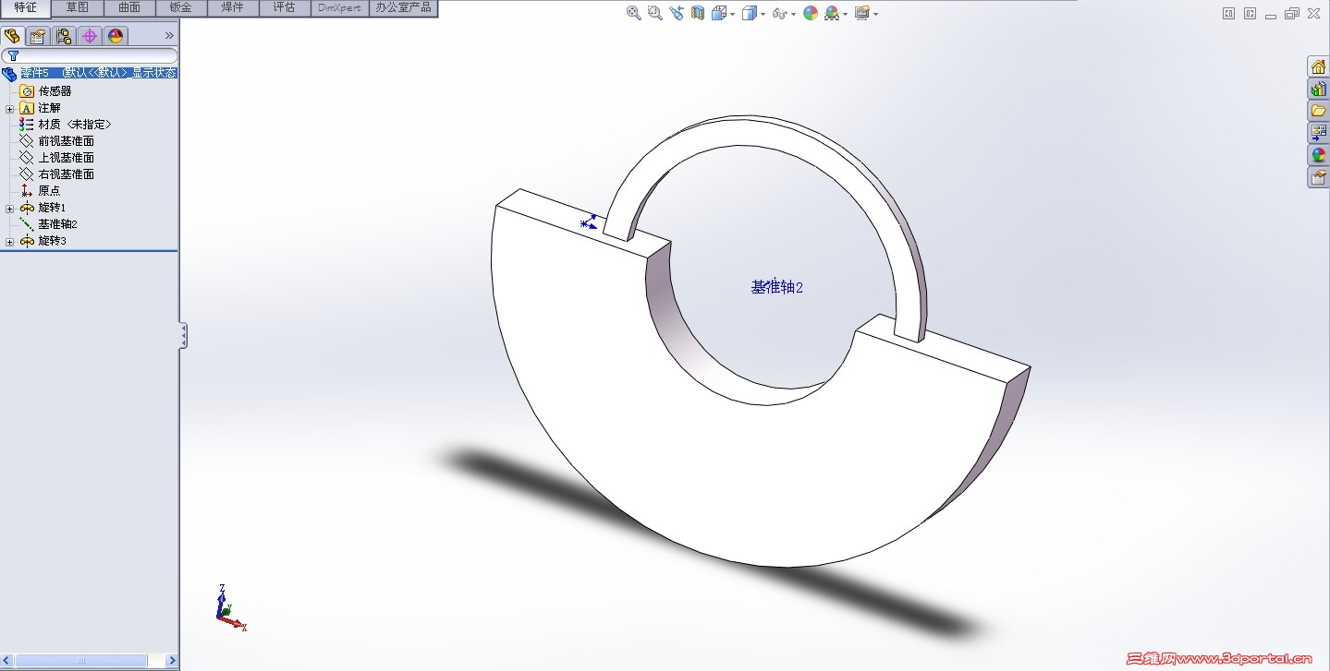Open the PropertyManager panel tab icon

[36, 36]
